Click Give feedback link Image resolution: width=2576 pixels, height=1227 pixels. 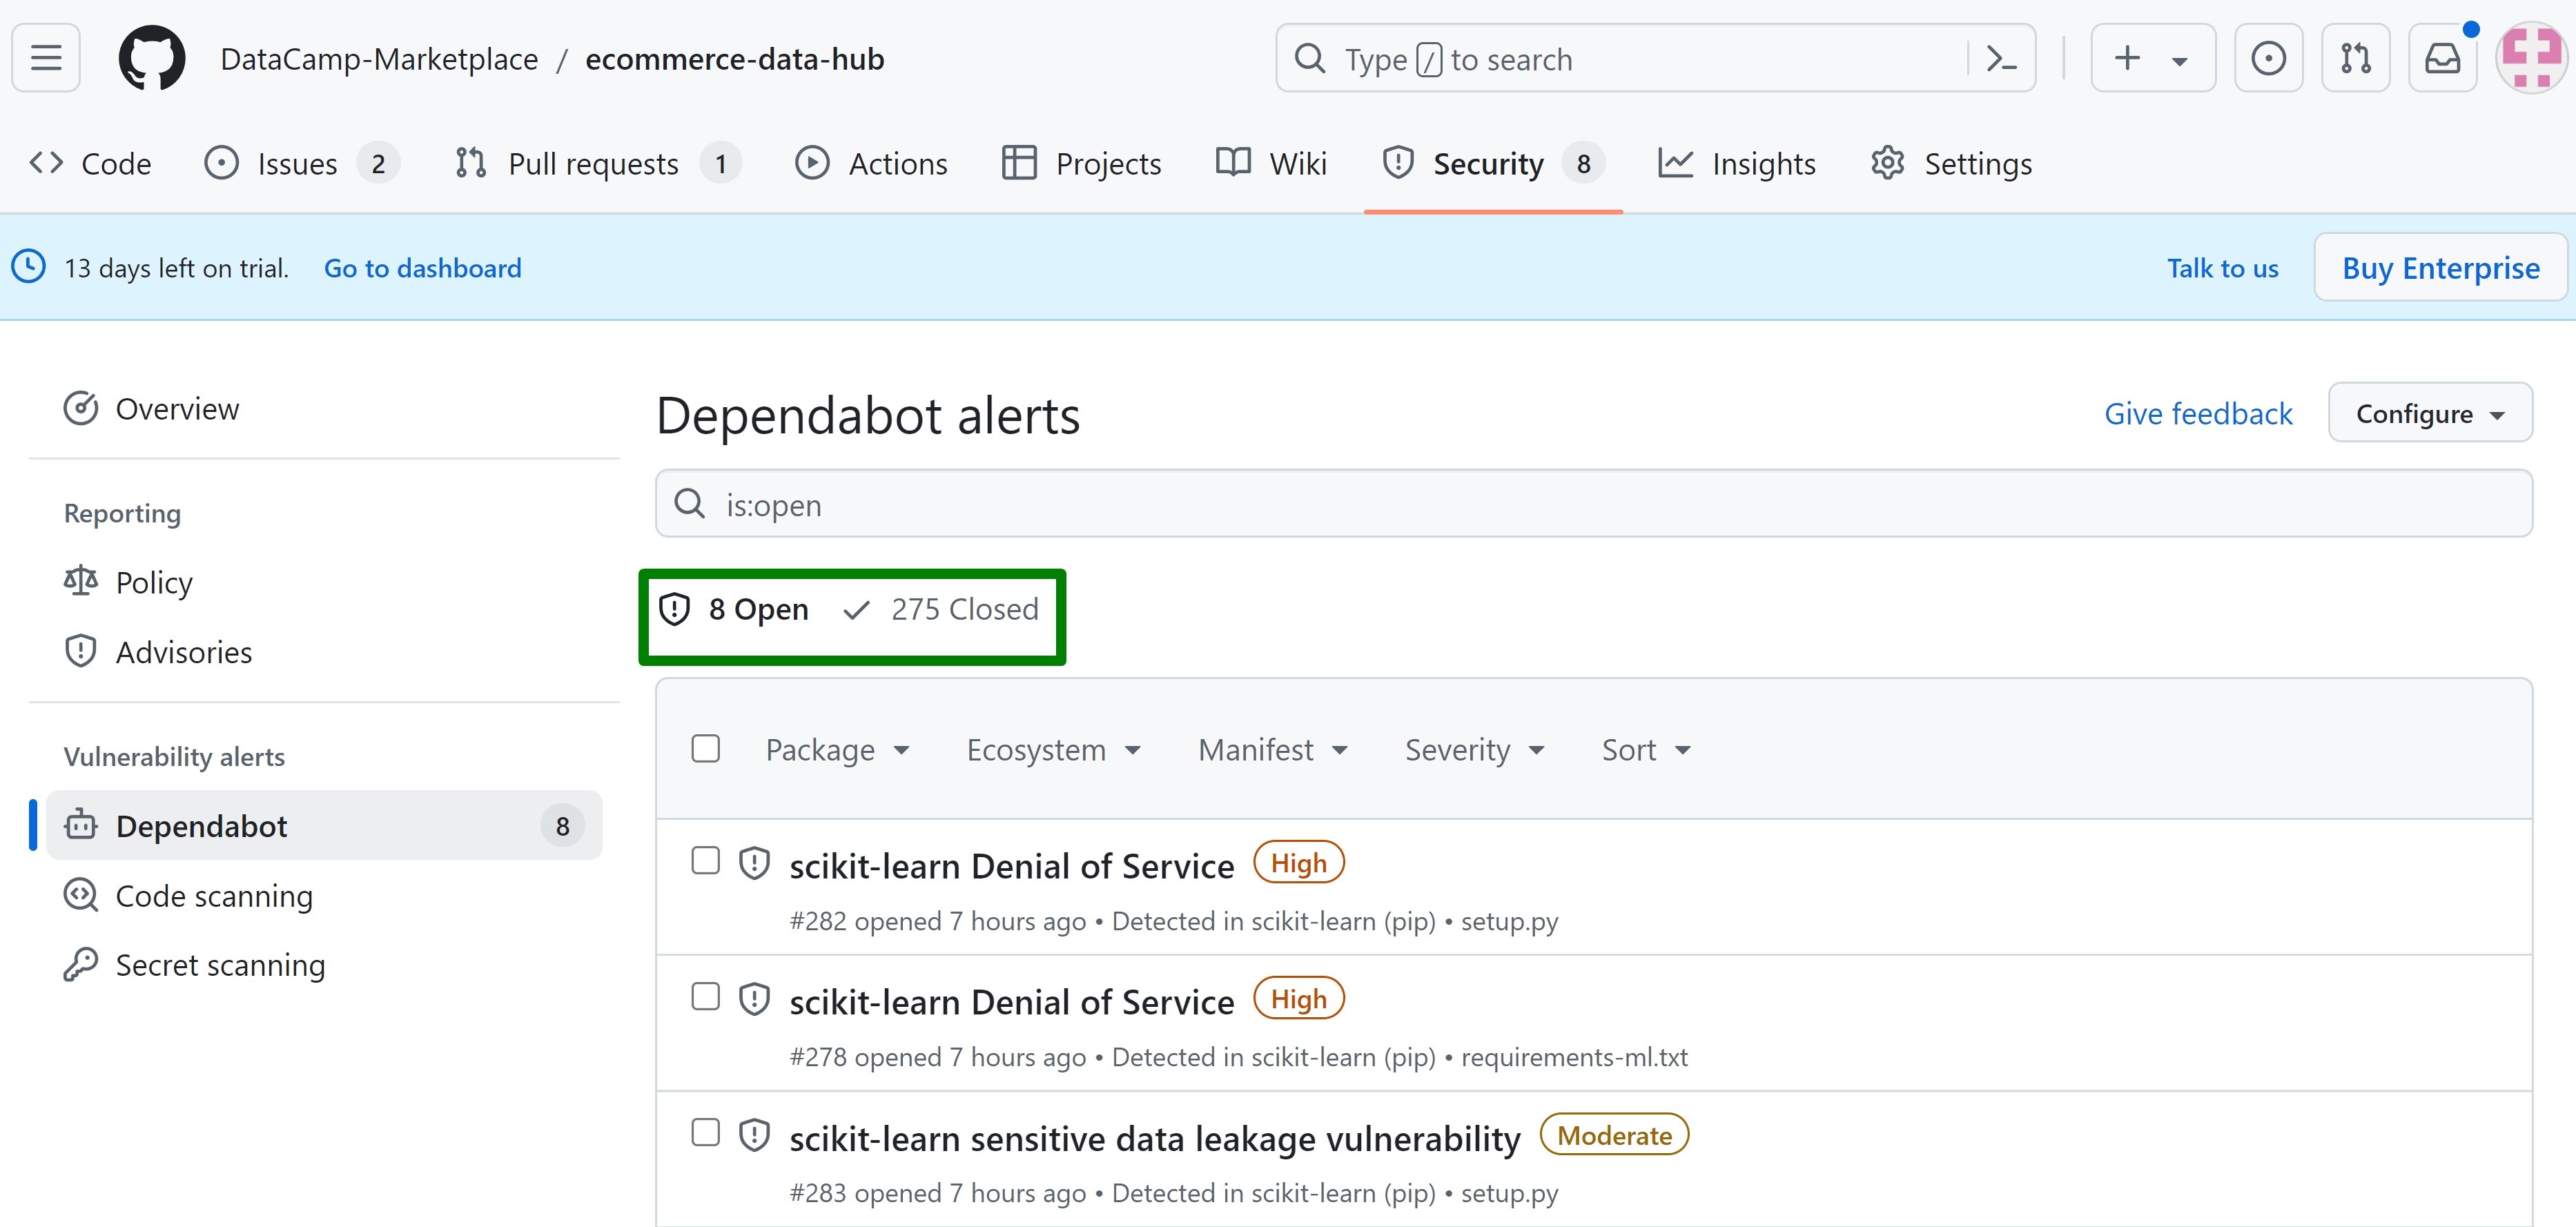tap(2198, 413)
